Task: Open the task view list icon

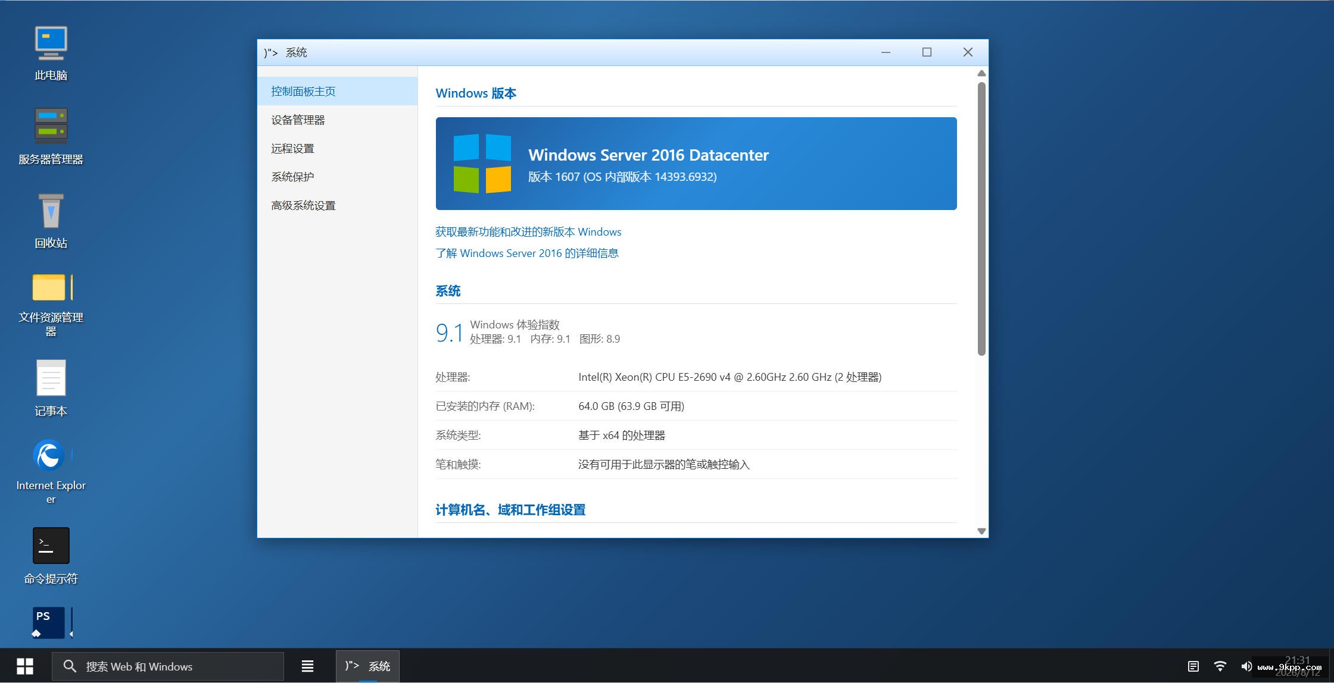Action: pyautogui.click(x=307, y=666)
